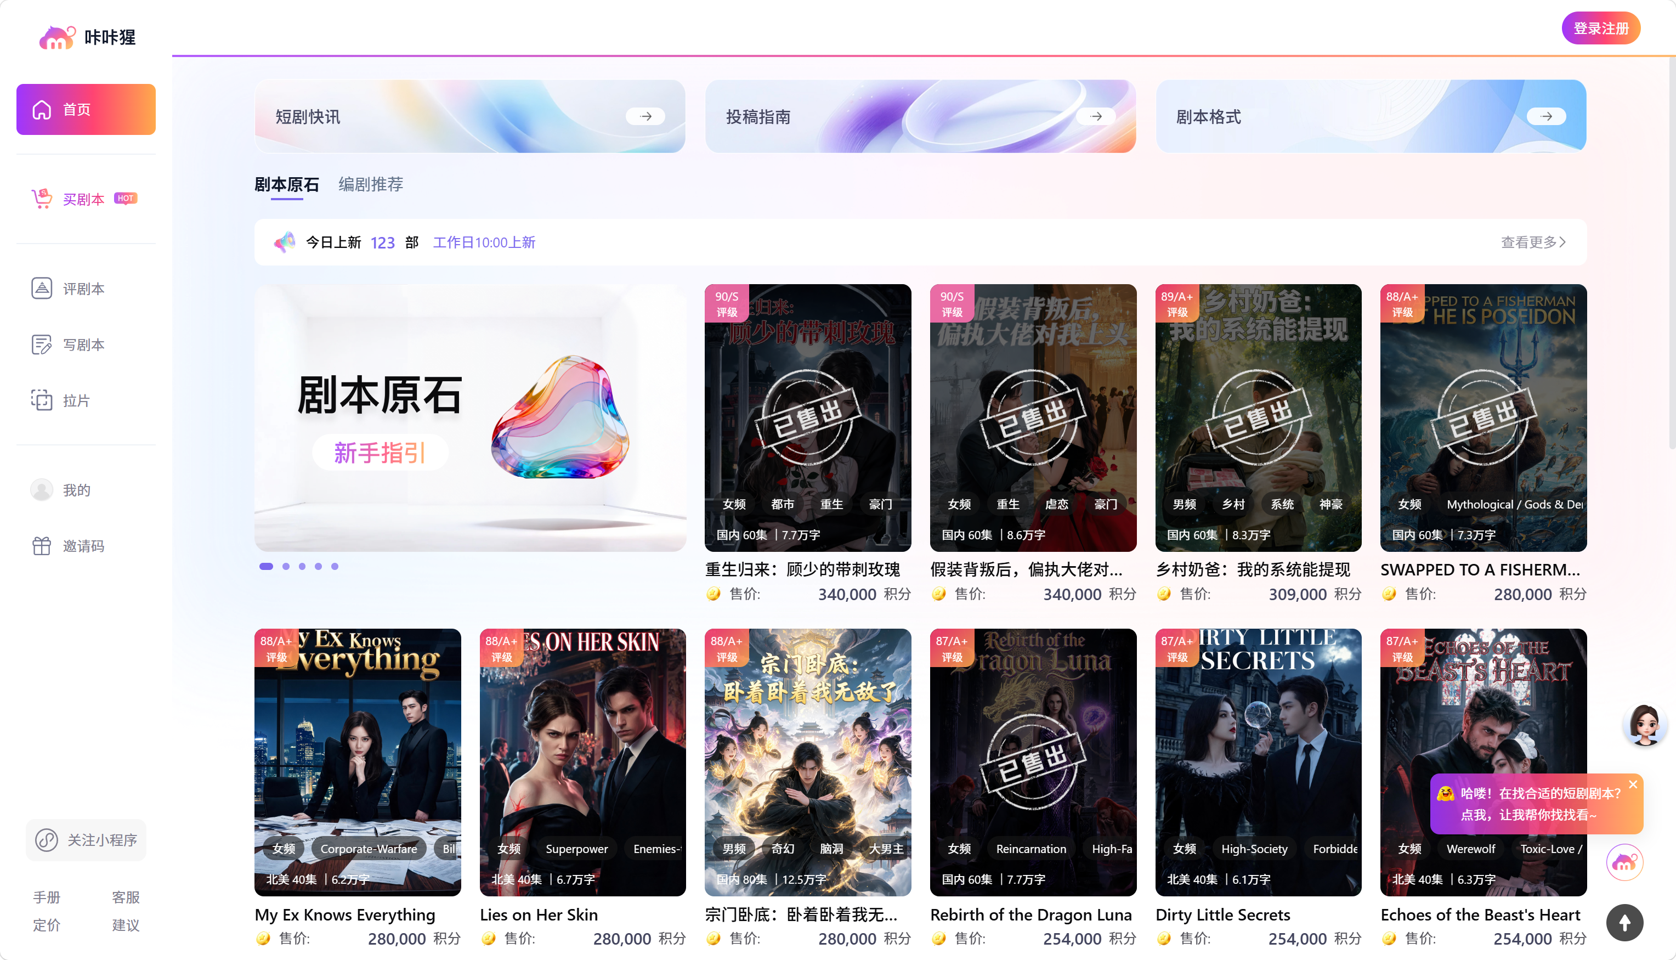
Task: Switch to the 编剧推荐 tab
Action: pos(371,184)
